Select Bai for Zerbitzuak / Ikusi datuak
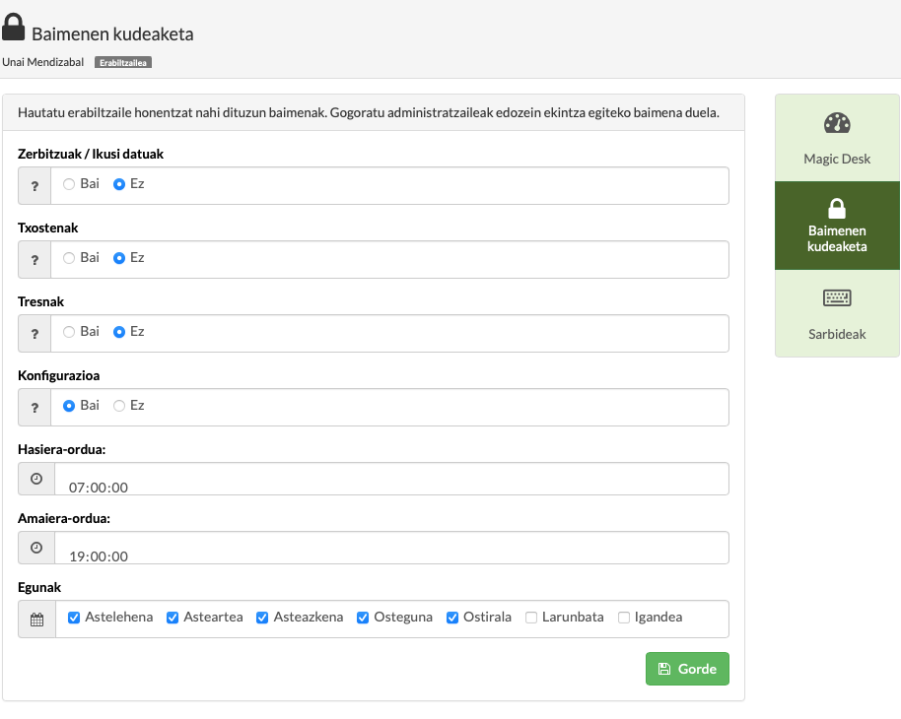The height and width of the screenshot is (719, 901). tap(69, 184)
